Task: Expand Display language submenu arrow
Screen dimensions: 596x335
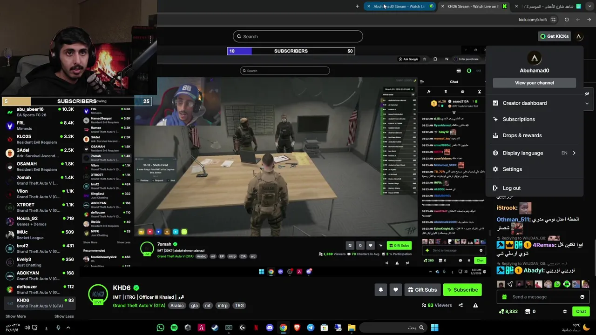Action: click(x=574, y=153)
